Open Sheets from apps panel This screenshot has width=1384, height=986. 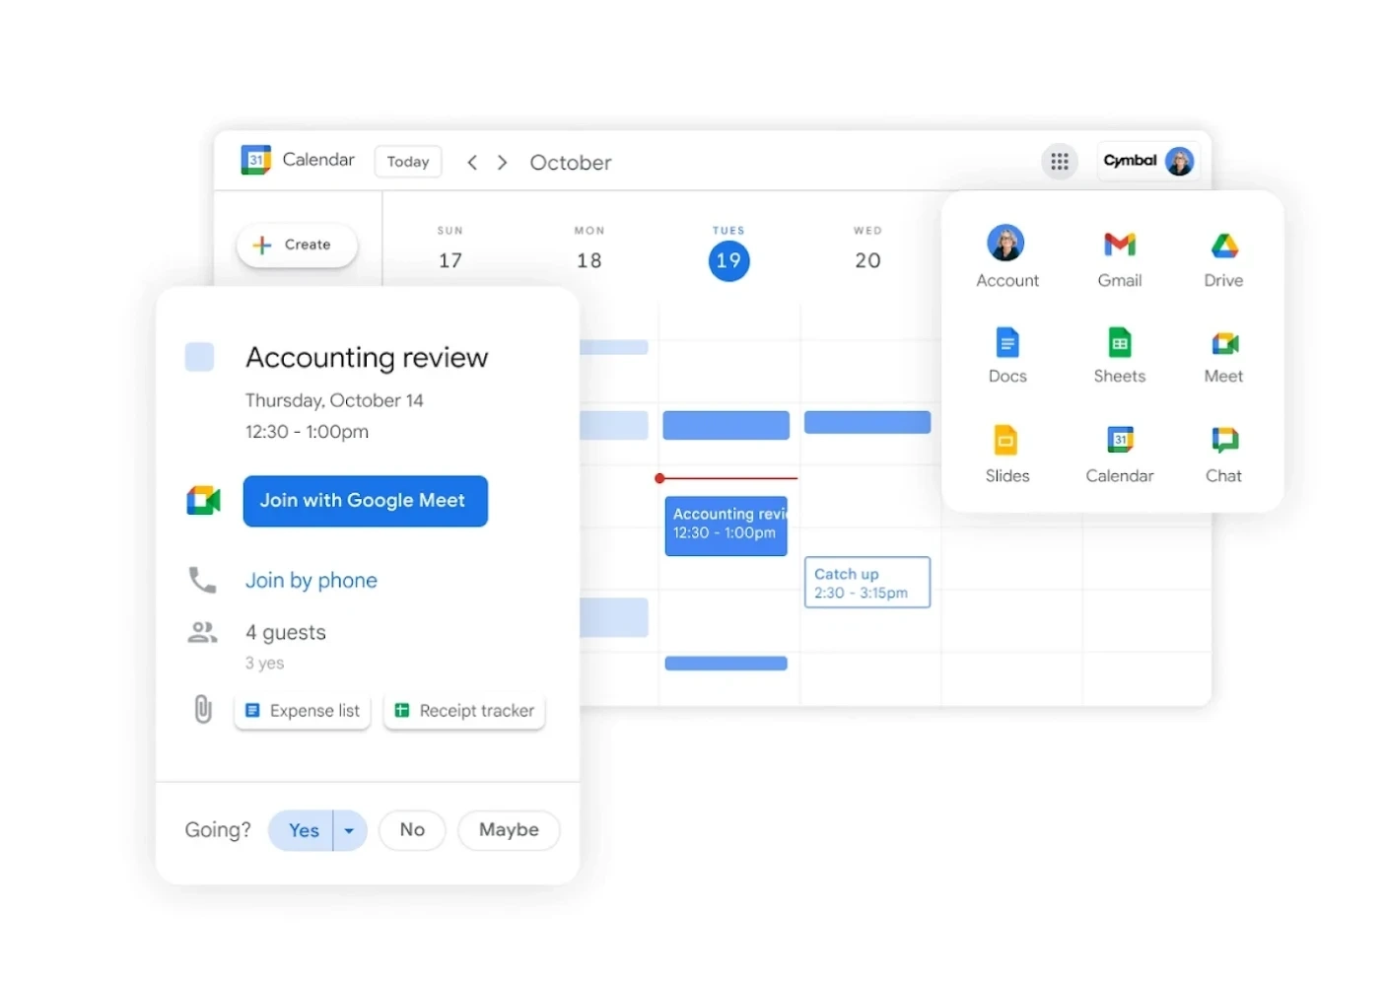(x=1120, y=354)
